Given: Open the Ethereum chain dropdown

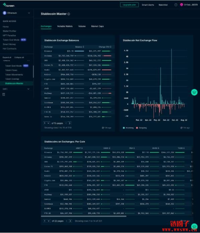Looking at the screenshot, I should pyautogui.click(x=16, y=13).
